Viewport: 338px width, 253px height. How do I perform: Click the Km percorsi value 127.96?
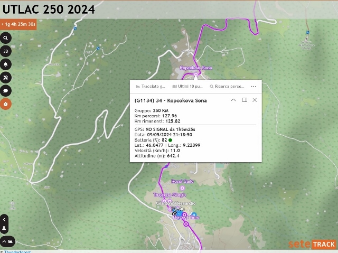tap(170, 116)
